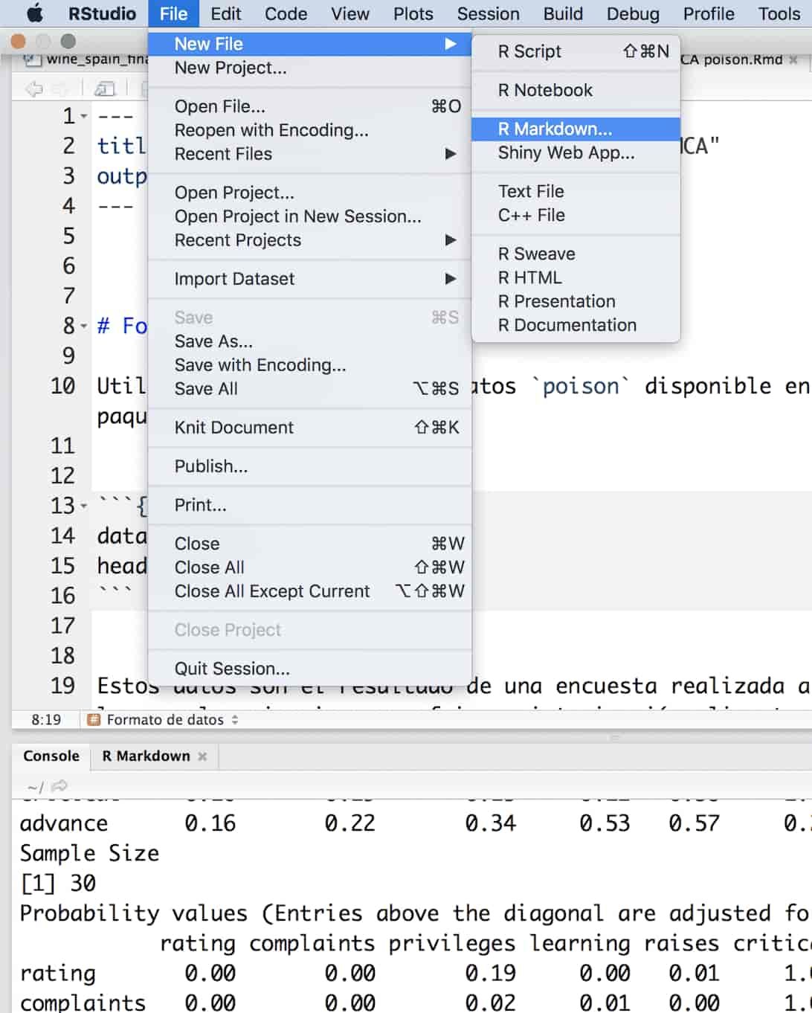Click the File menu title
Image resolution: width=812 pixels, height=1013 pixels.
coord(173,13)
